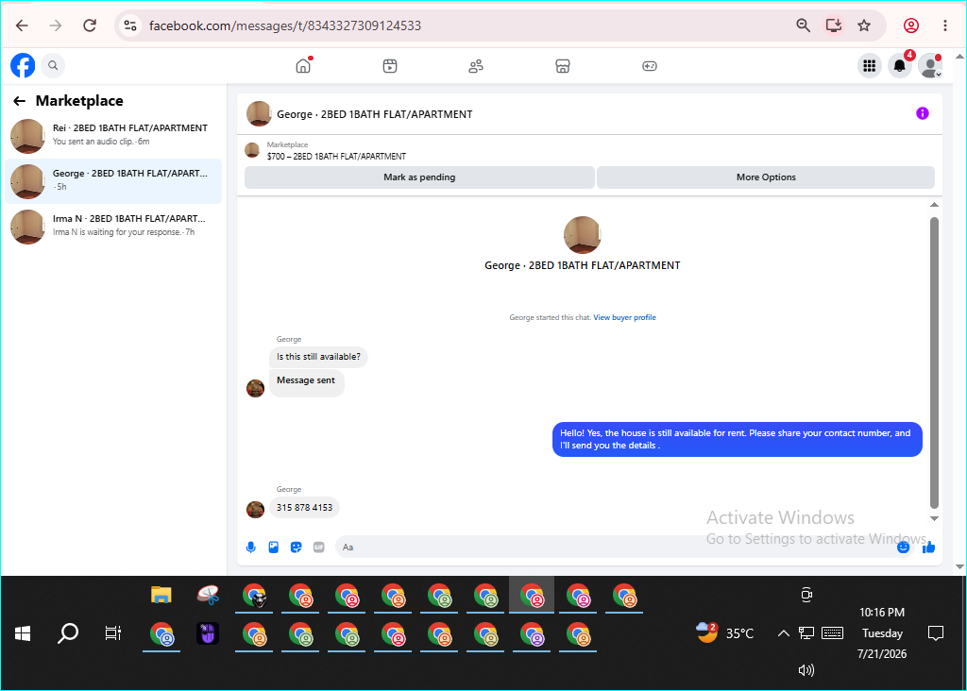Viewport: 967px width, 691px height.
Task: Bookmark this page with the star
Action: pos(864,25)
